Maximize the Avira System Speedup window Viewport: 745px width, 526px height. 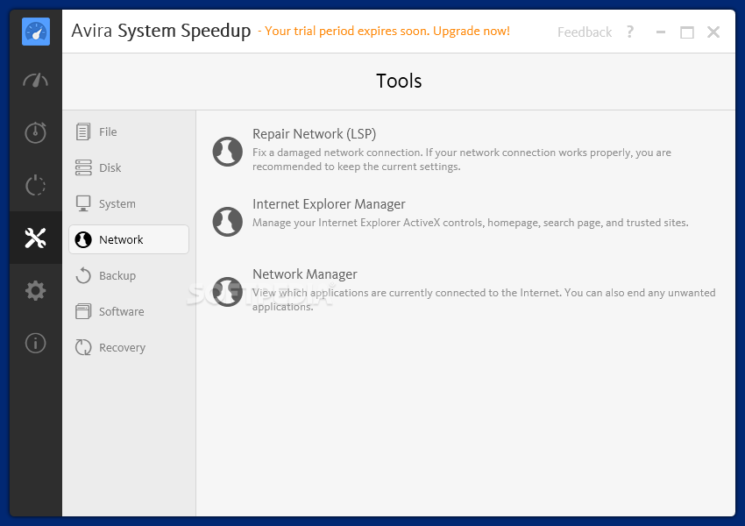(x=687, y=32)
